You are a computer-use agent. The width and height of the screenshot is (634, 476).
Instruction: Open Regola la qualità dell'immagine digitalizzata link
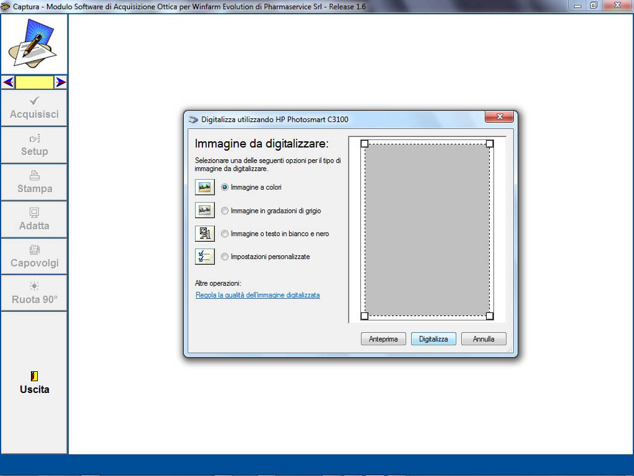[x=258, y=295]
